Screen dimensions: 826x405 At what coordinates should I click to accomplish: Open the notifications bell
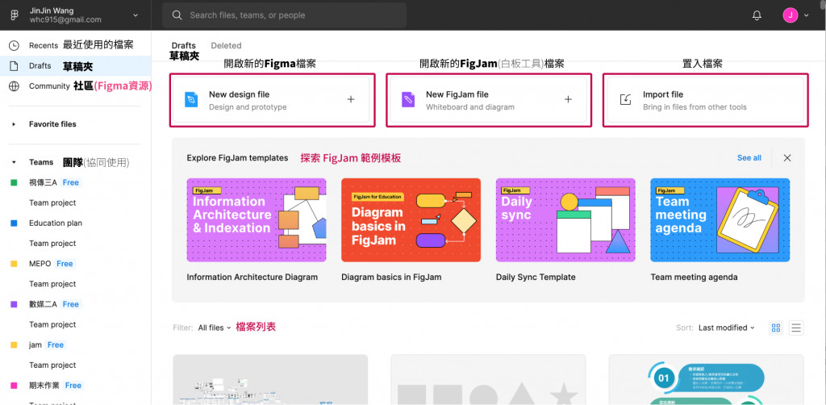(757, 15)
